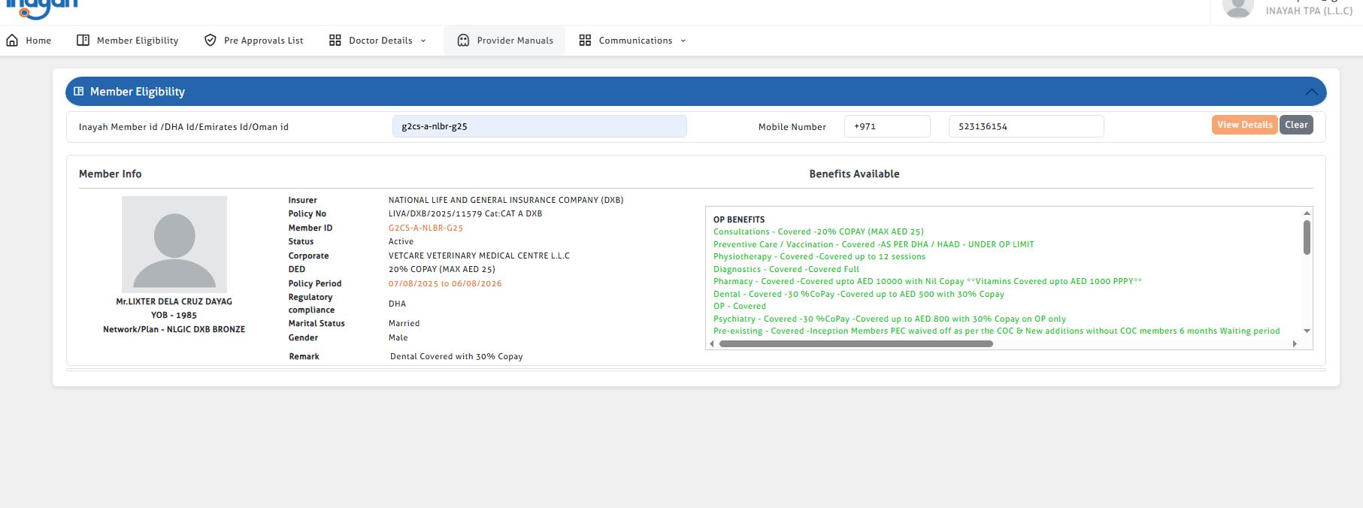Click the Psychiatry benefit line

(x=889, y=319)
